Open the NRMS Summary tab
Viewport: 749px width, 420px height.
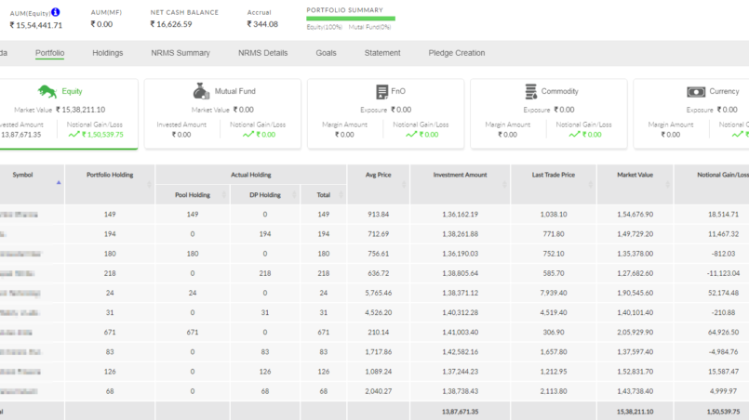point(181,53)
